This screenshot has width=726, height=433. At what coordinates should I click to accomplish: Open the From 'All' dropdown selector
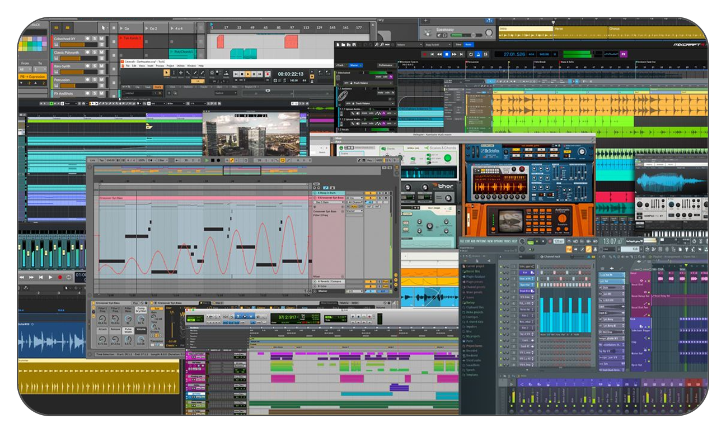[25, 69]
